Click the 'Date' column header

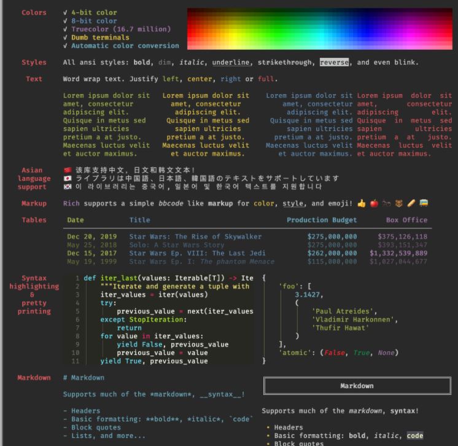click(76, 220)
